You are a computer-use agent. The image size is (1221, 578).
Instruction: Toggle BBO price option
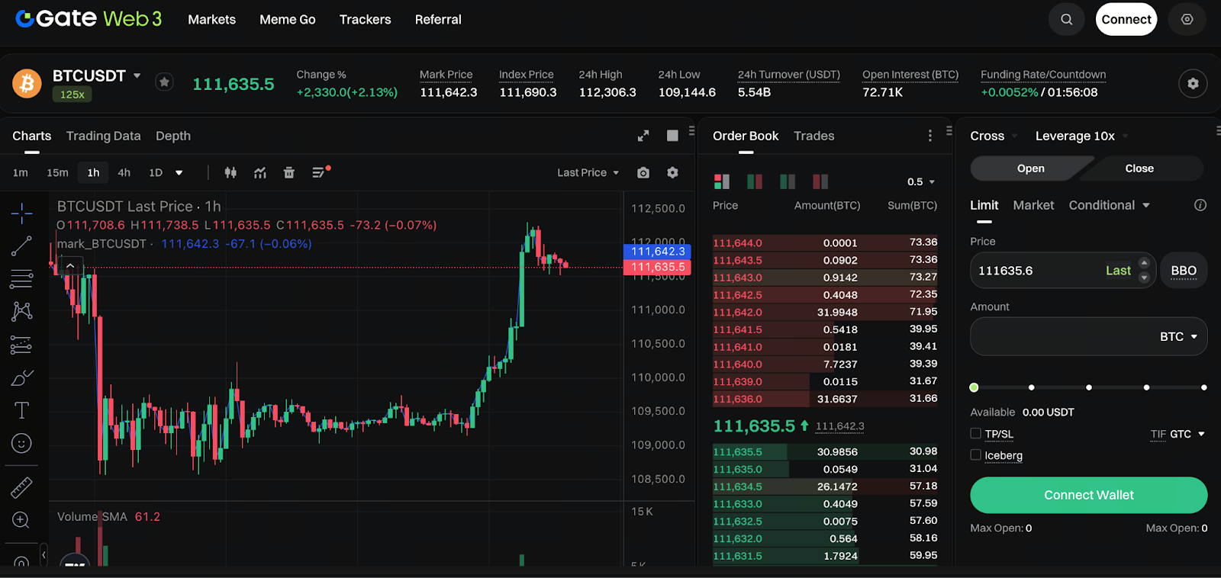tap(1184, 271)
